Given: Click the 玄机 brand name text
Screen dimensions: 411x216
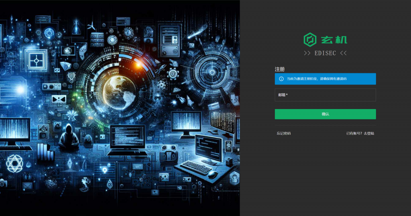Looking at the screenshot, I should (334, 40).
